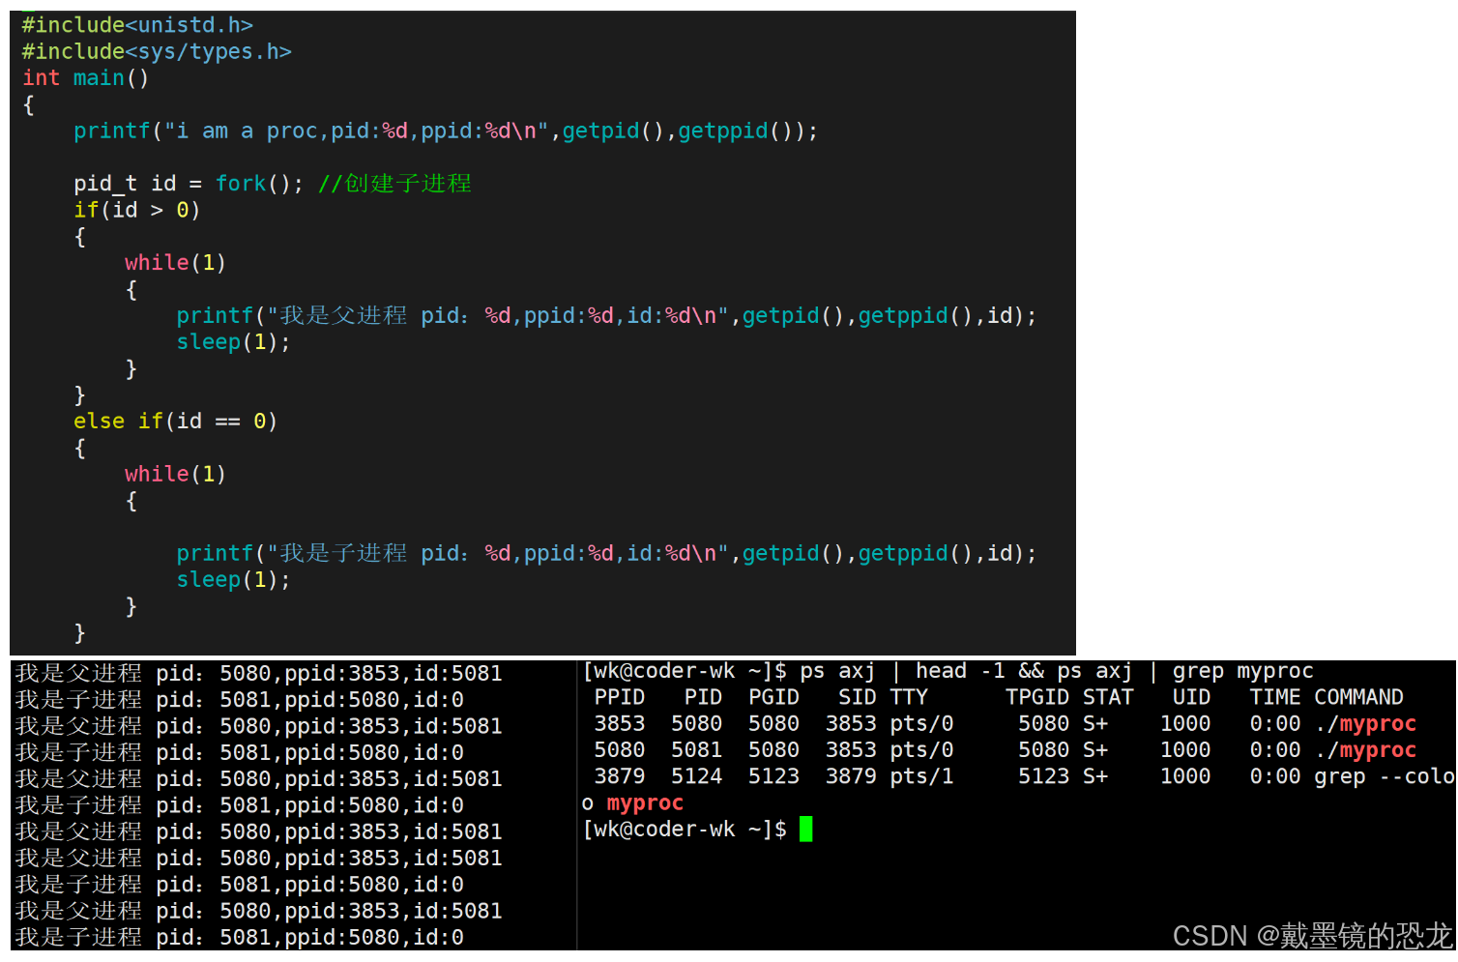Click the SID column header
This screenshot has height=962, width=1458.
click(x=858, y=698)
